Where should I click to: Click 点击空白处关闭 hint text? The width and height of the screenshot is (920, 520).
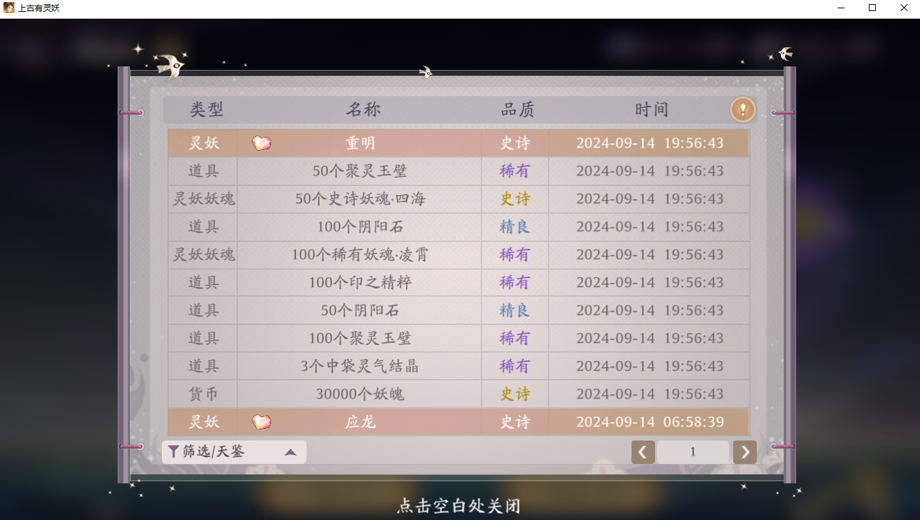point(459,506)
